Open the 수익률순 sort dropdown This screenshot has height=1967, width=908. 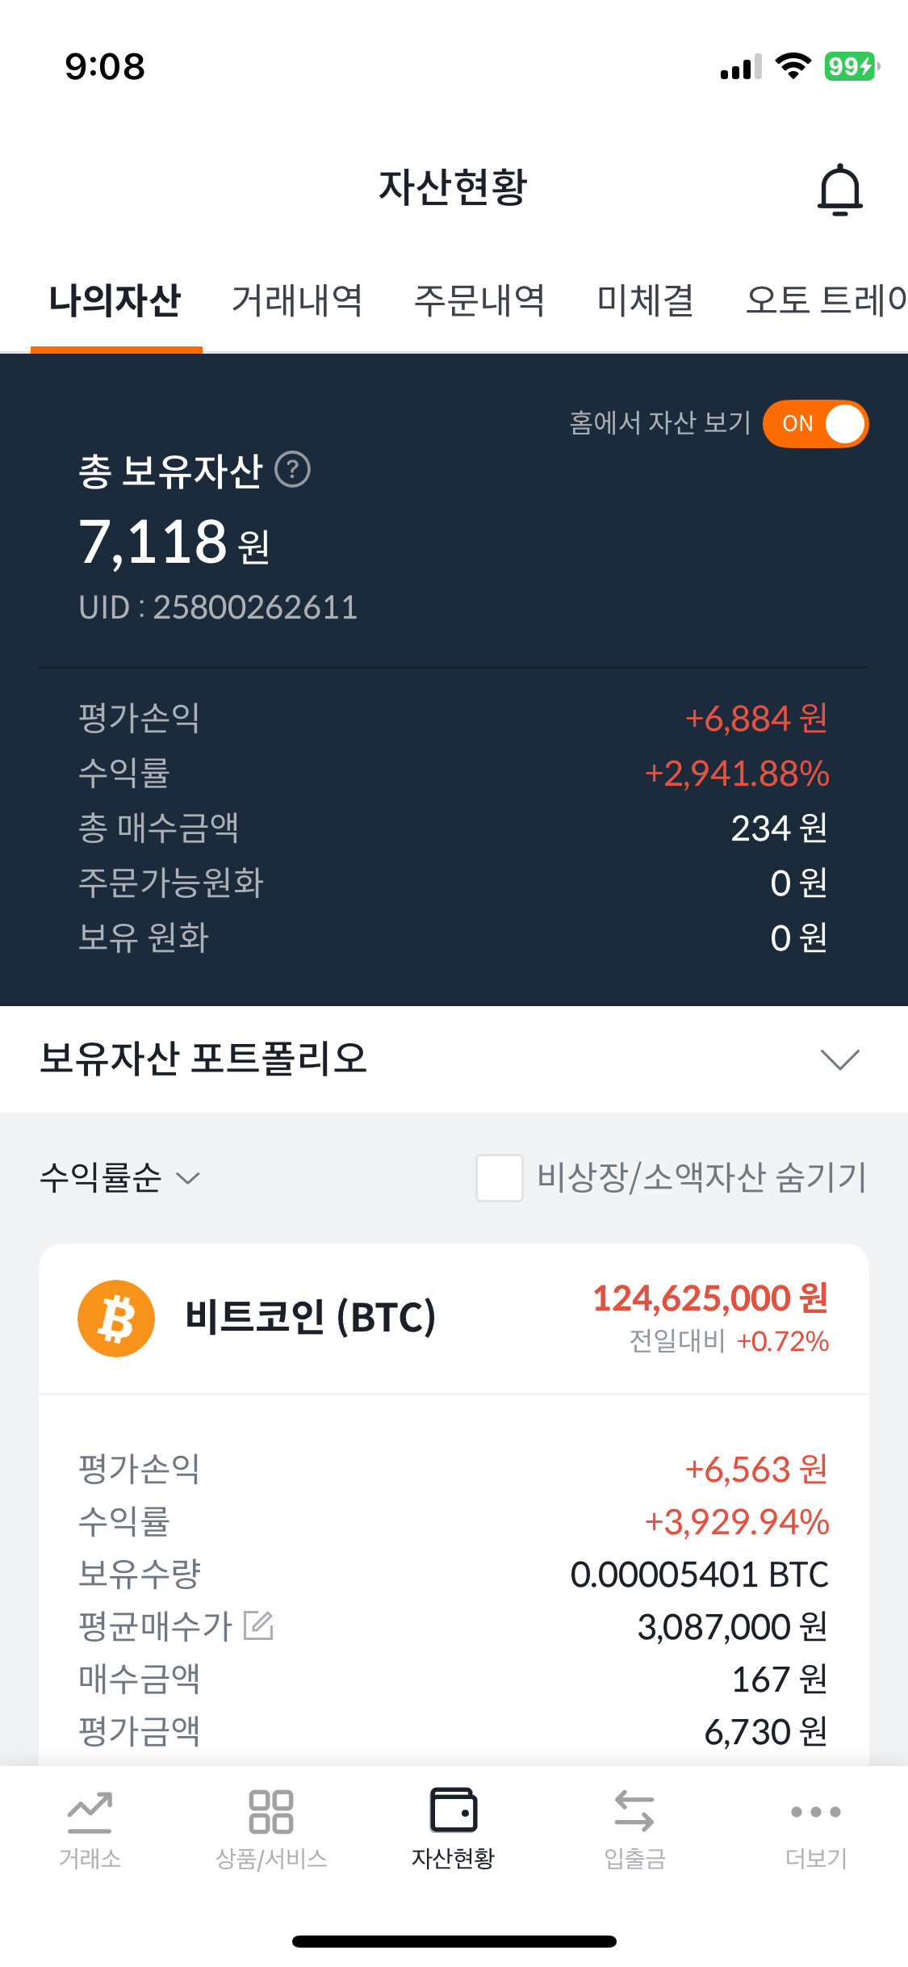pos(119,1178)
